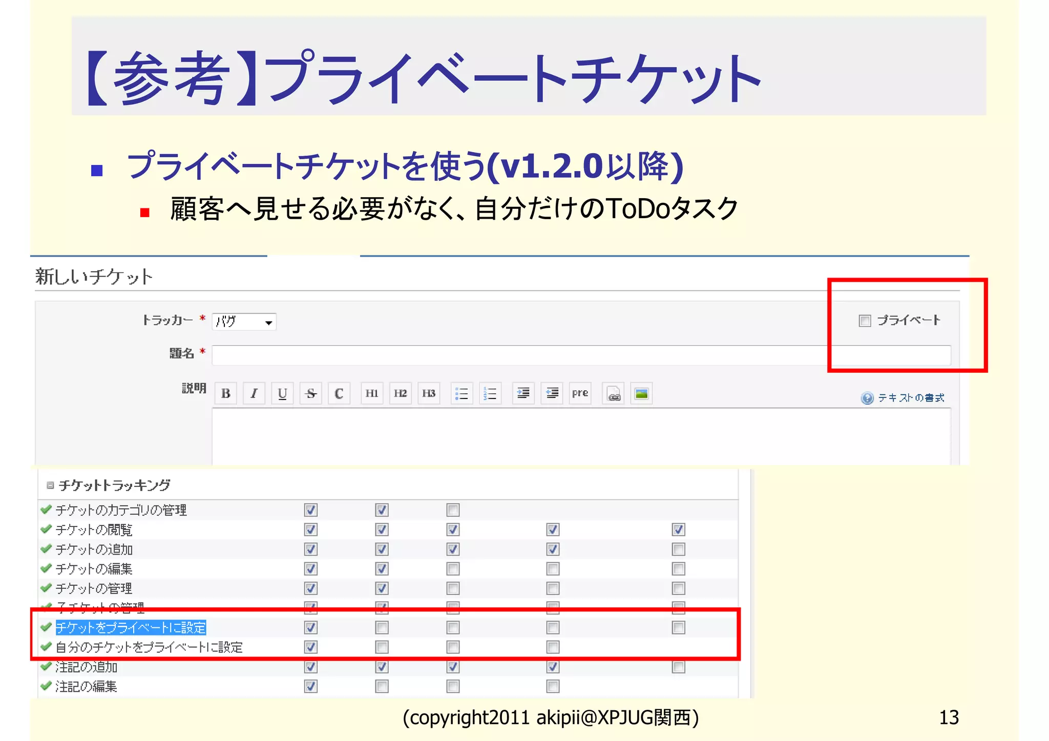Collapse the チケットトラッキング section
Image resolution: width=1049 pixels, height=741 pixels.
coord(50,485)
